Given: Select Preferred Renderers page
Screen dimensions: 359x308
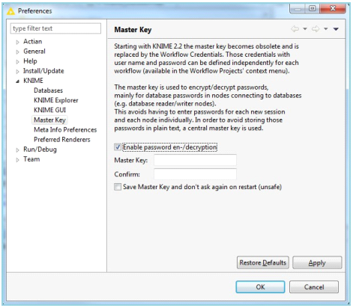Looking at the screenshot, I should pos(62,139).
